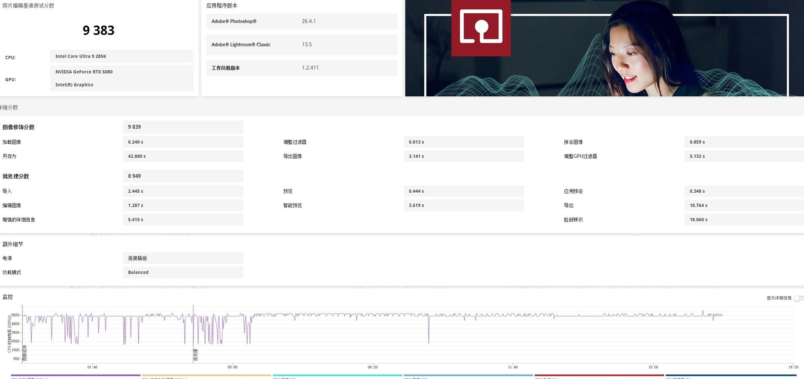Click the overall score 9 383
Viewport: 804px width, 379px height.
pos(98,31)
